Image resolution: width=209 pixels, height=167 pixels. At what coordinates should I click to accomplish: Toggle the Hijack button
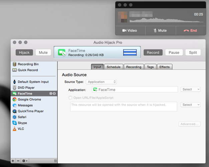[24, 52]
